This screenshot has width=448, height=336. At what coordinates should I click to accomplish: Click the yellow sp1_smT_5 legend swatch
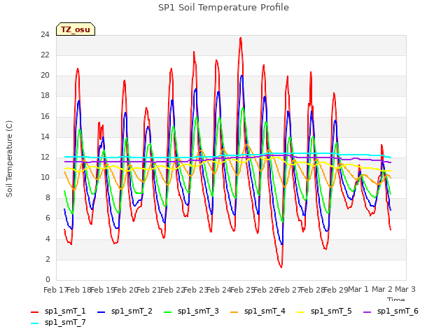(300, 312)
